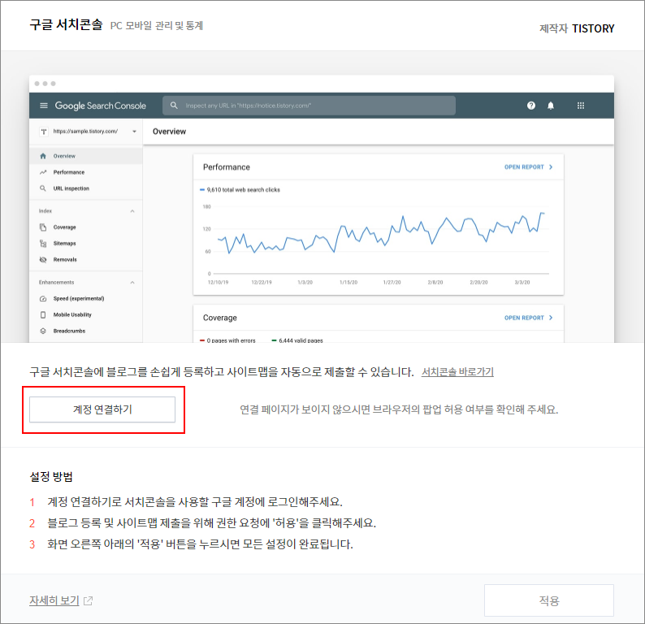Select Removals in the sidebar

[86, 259]
